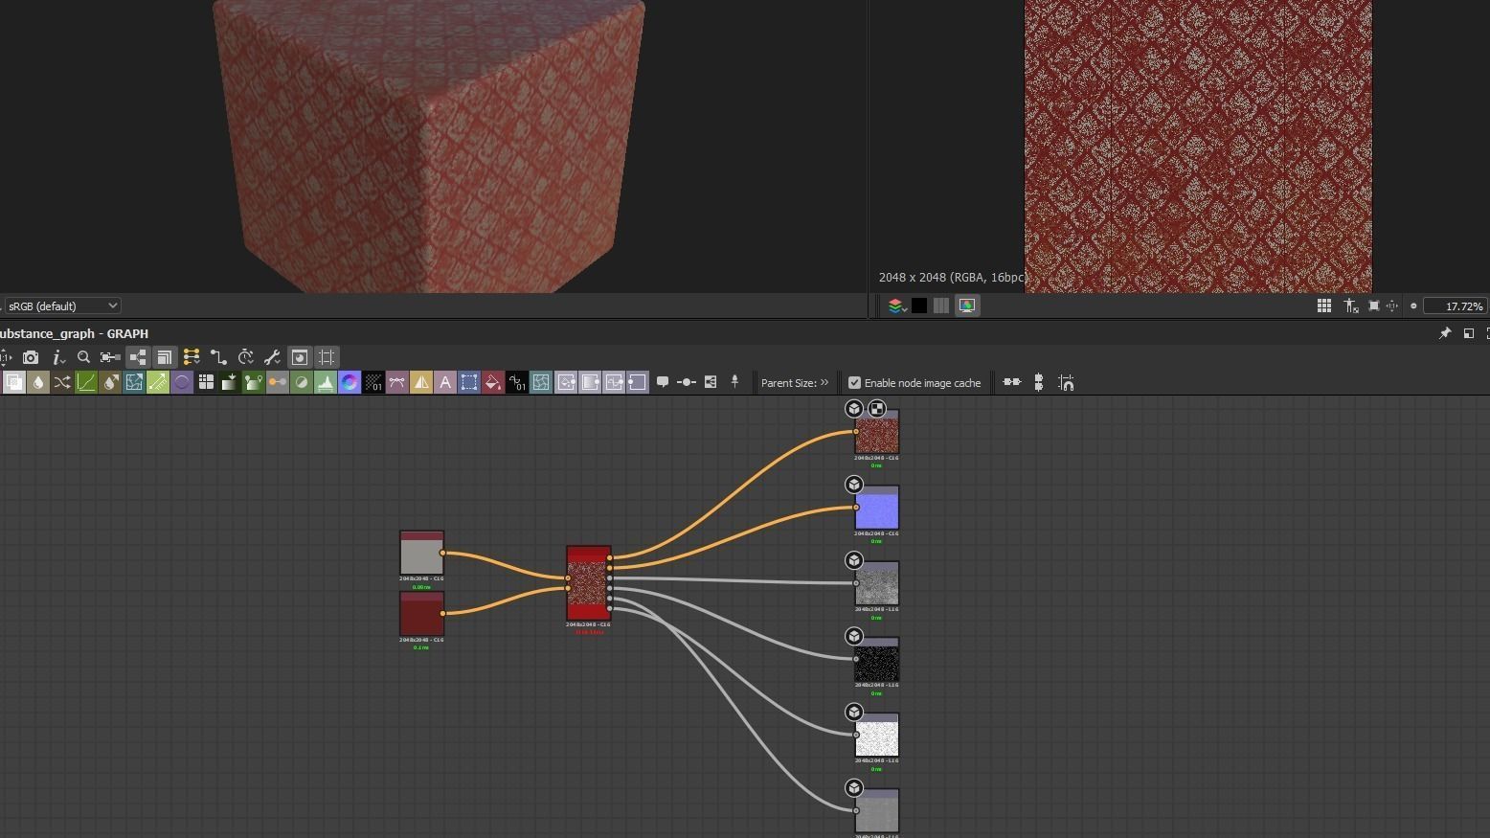Click the black background color swatch
Screen dimensions: 1490x838
(x=919, y=306)
